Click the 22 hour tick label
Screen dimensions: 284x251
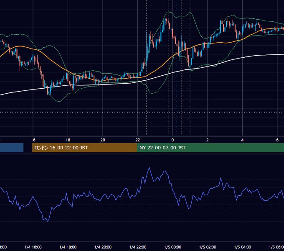pyautogui.click(x=138, y=140)
